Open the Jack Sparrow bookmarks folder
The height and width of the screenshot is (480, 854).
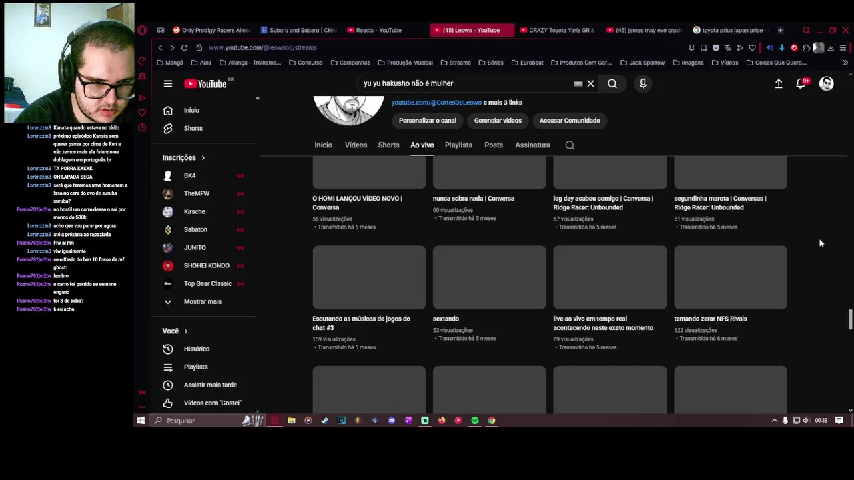[643, 63]
